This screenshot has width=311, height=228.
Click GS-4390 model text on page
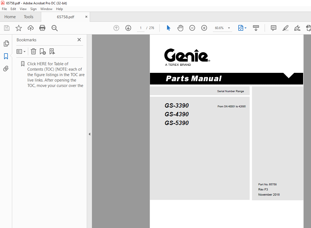click(177, 114)
